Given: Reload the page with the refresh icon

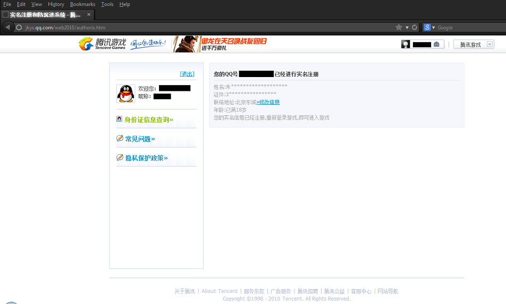Looking at the screenshot, I should tap(415, 27).
